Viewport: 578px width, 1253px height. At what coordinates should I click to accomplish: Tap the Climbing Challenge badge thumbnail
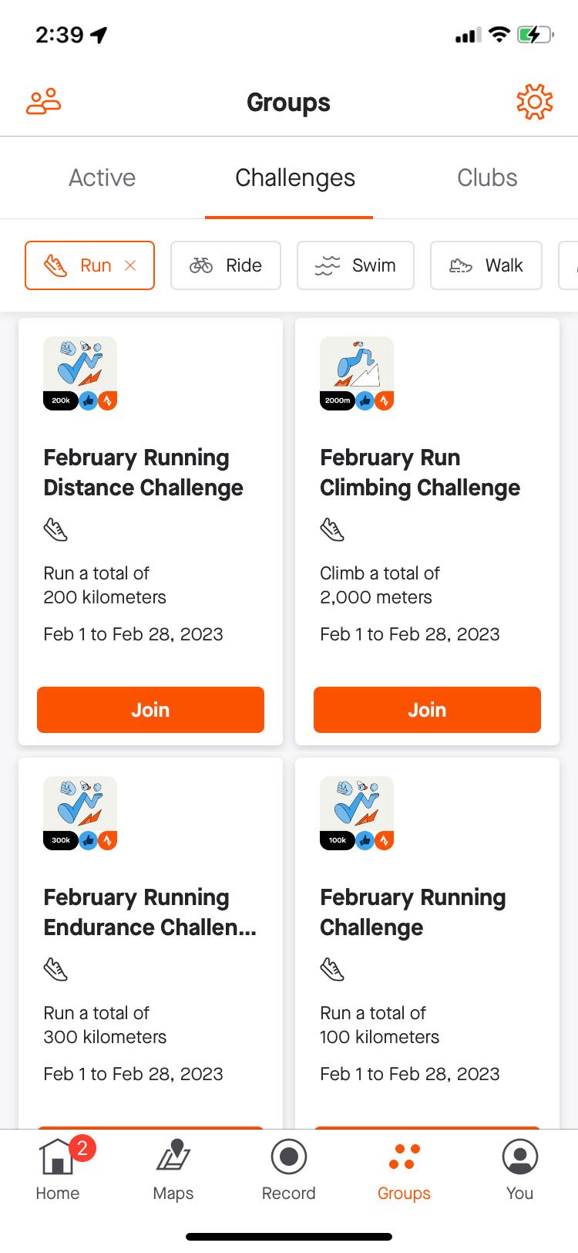(x=356, y=373)
